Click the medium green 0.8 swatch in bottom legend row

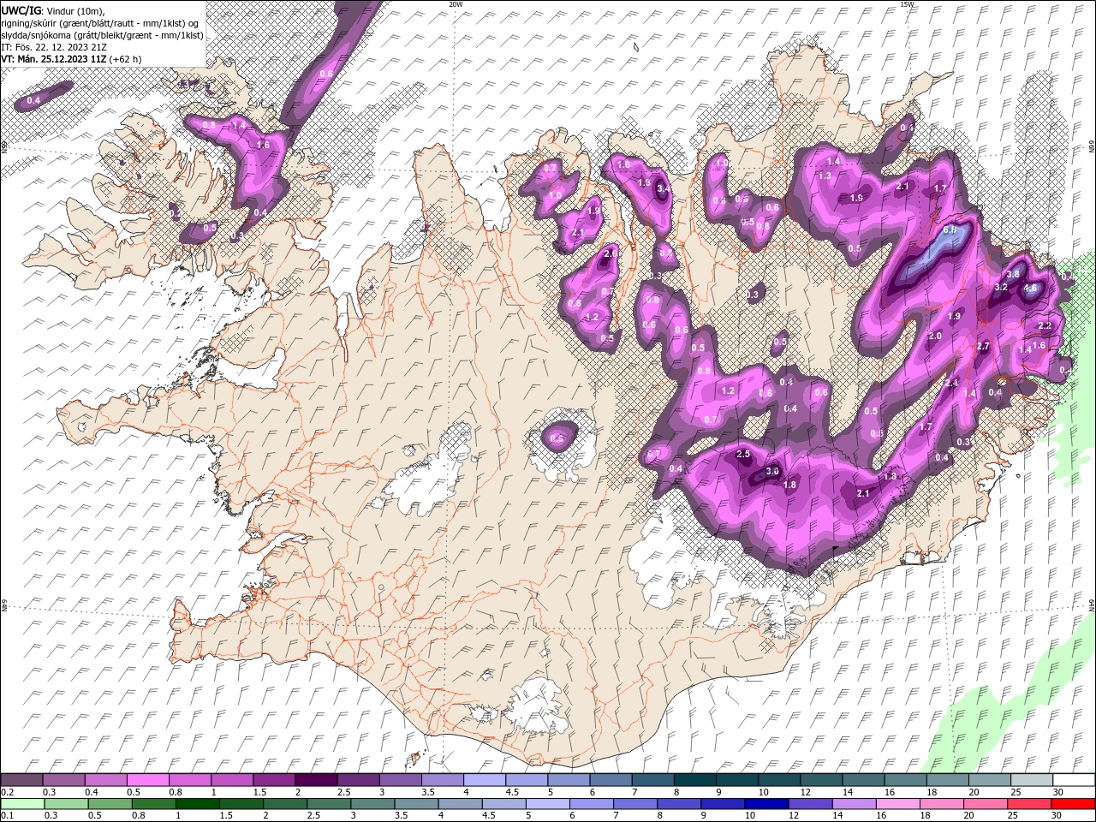(x=153, y=803)
